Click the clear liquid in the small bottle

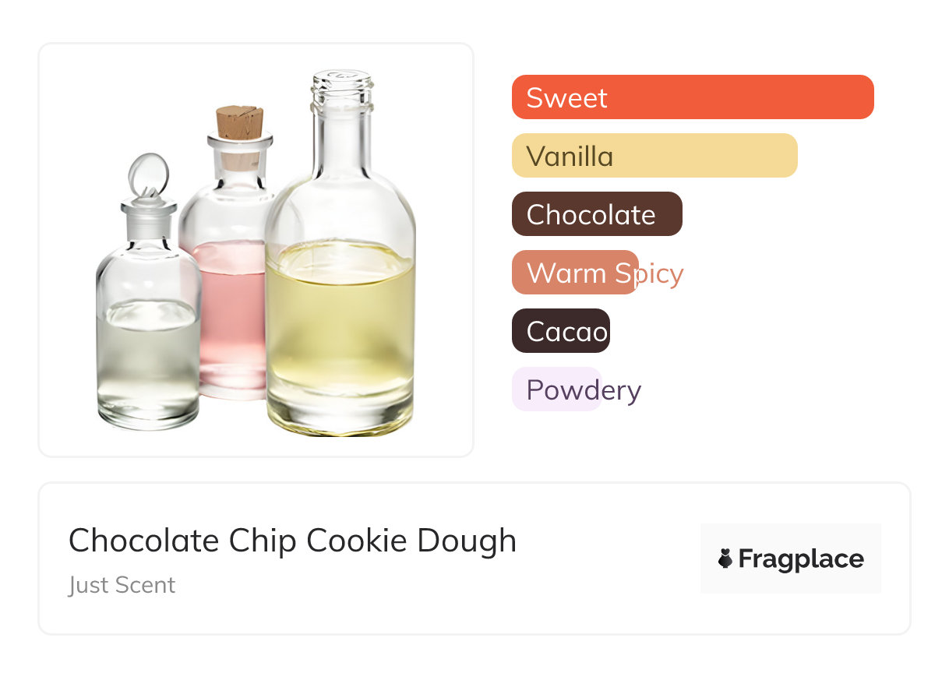(x=147, y=358)
